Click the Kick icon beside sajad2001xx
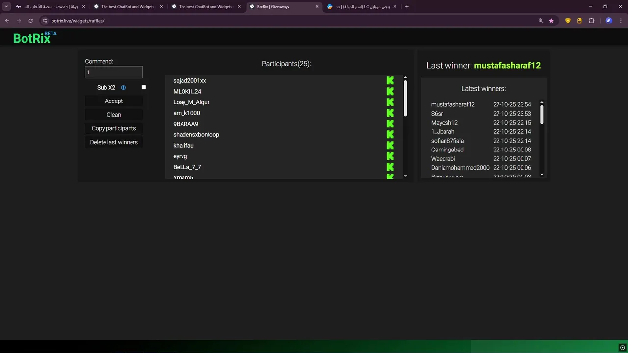 (x=390, y=80)
